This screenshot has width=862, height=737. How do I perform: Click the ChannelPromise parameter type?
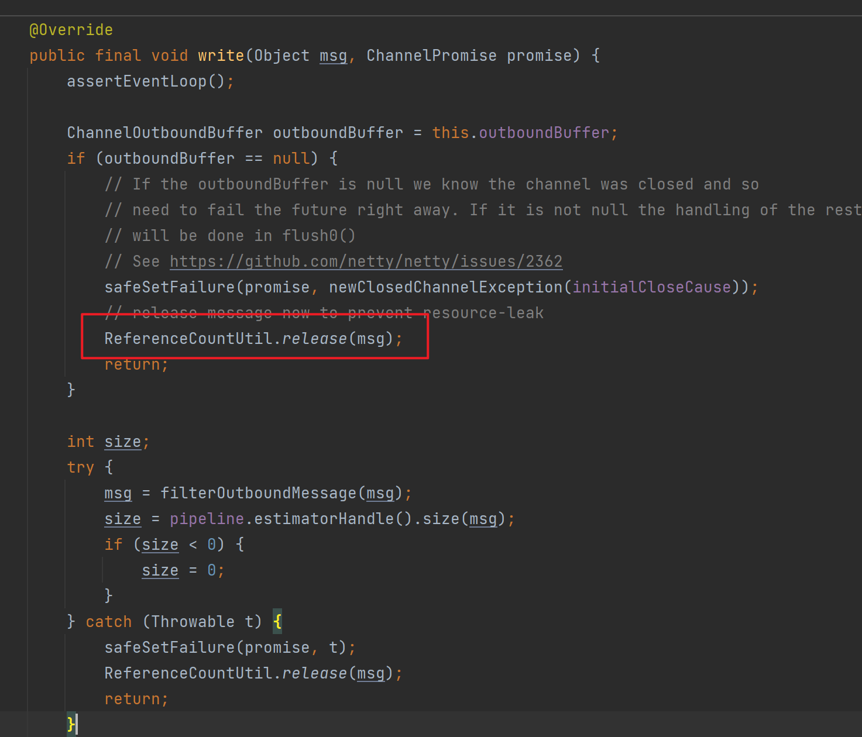point(431,56)
